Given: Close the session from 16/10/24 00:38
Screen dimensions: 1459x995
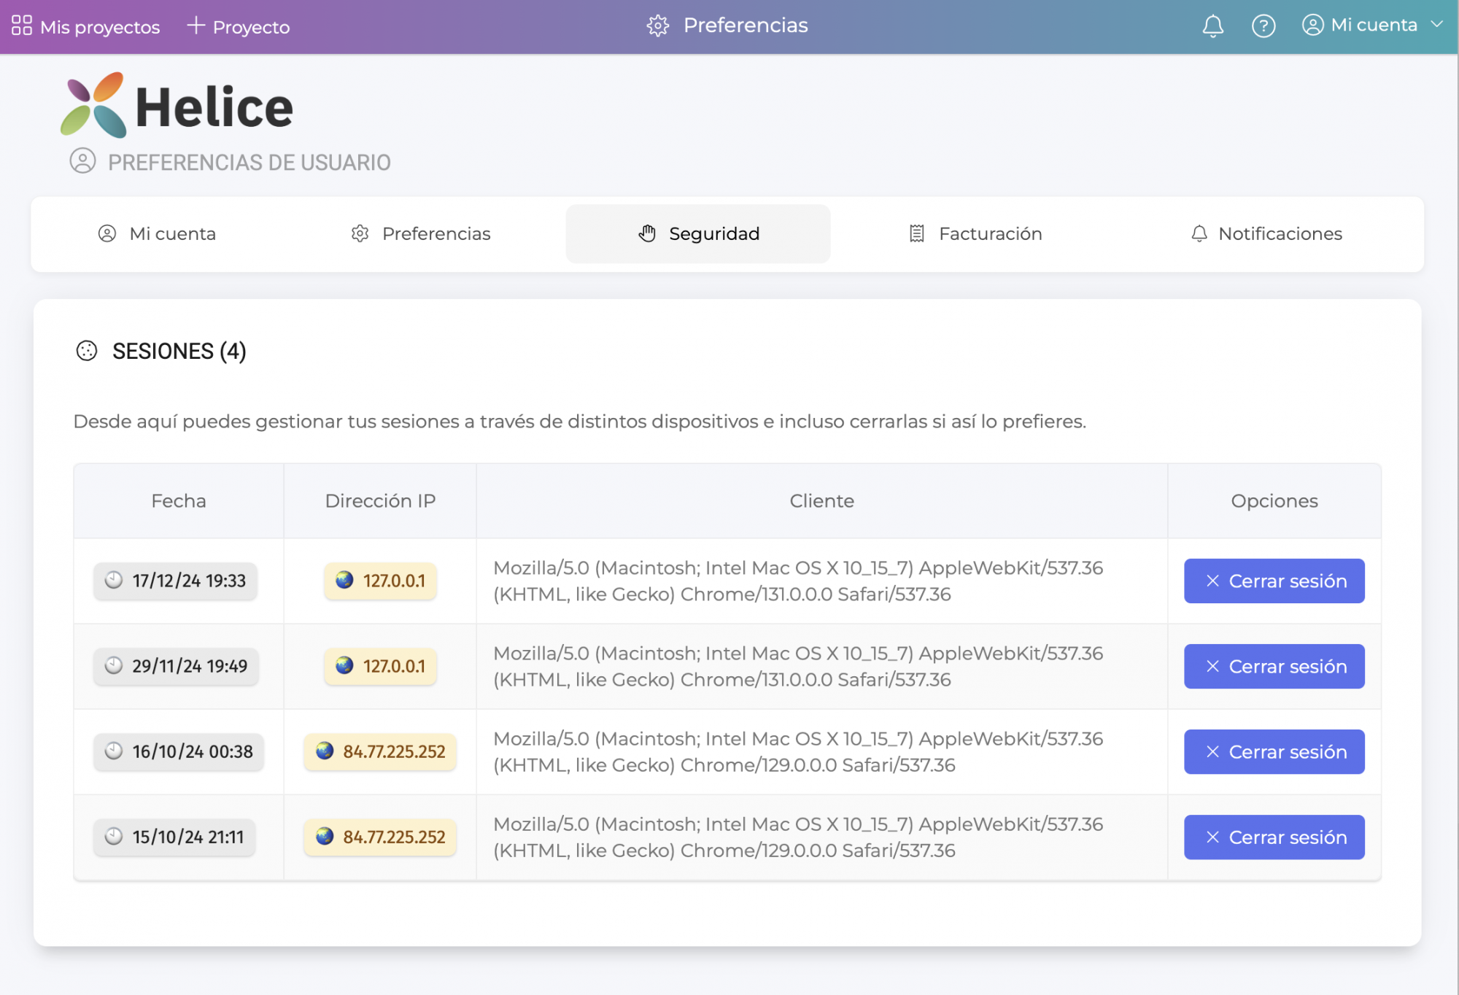Looking at the screenshot, I should pos(1274,751).
